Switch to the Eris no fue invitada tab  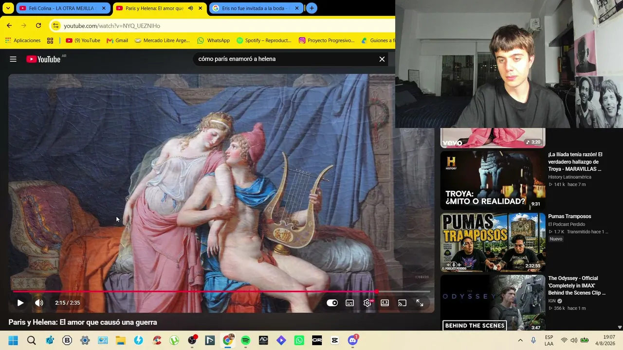pyautogui.click(x=255, y=8)
